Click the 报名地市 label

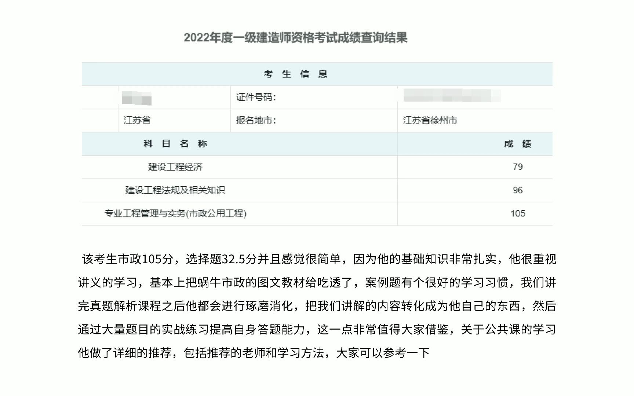pyautogui.click(x=256, y=120)
